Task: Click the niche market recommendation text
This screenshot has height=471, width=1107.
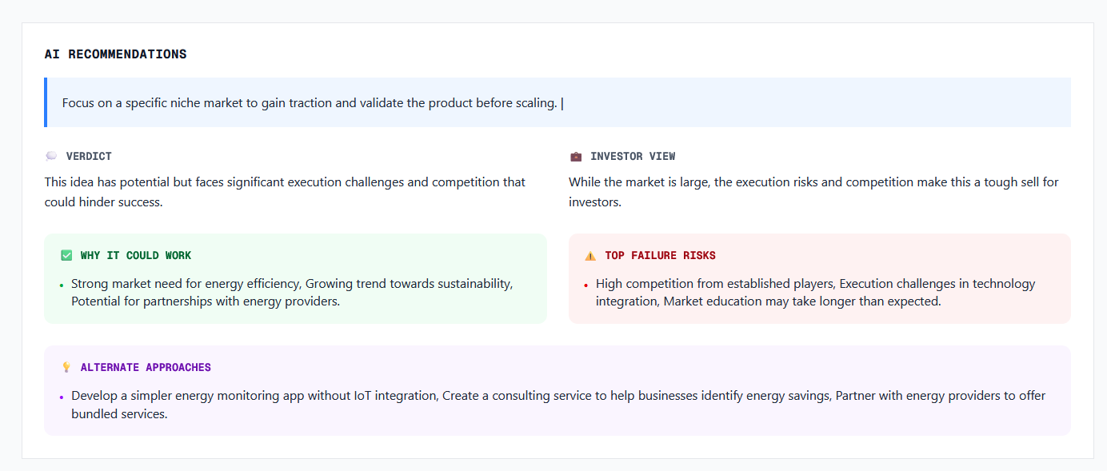Action: 309,103
